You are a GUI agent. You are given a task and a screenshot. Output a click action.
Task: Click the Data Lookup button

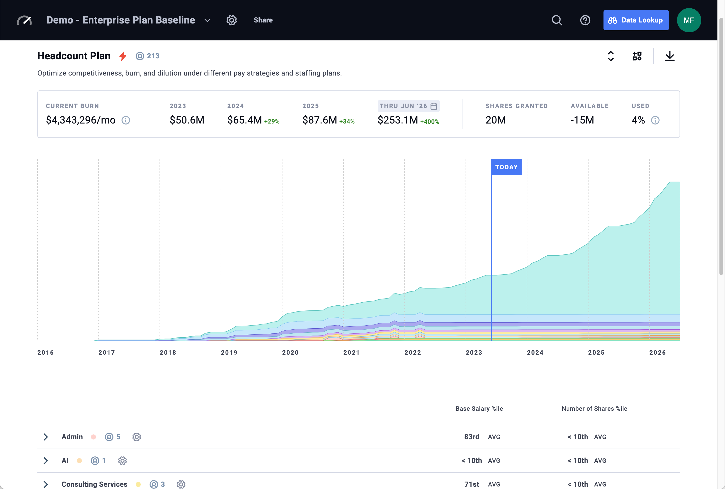(636, 20)
